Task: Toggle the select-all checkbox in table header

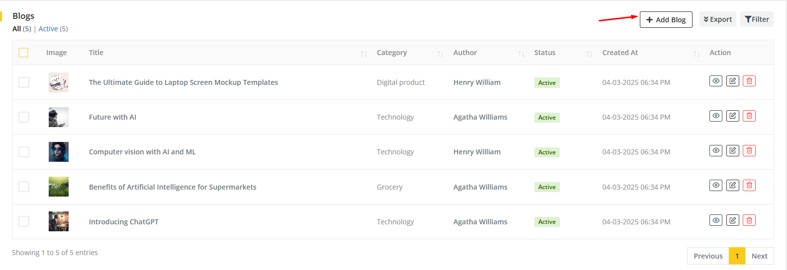Action: tap(23, 53)
